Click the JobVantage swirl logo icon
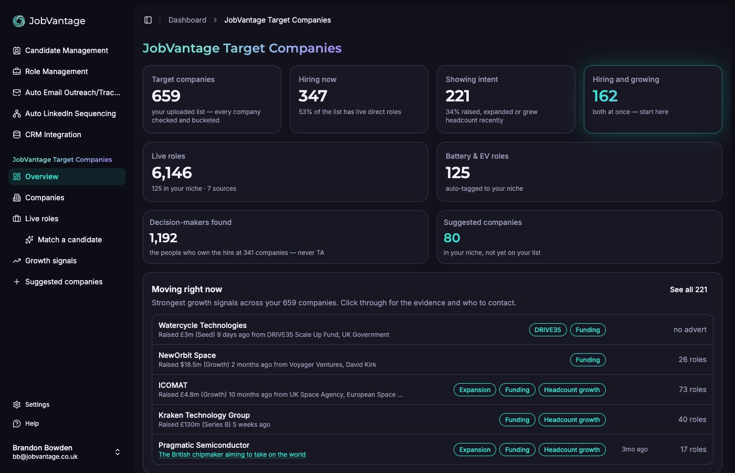The width and height of the screenshot is (735, 473). [19, 20]
